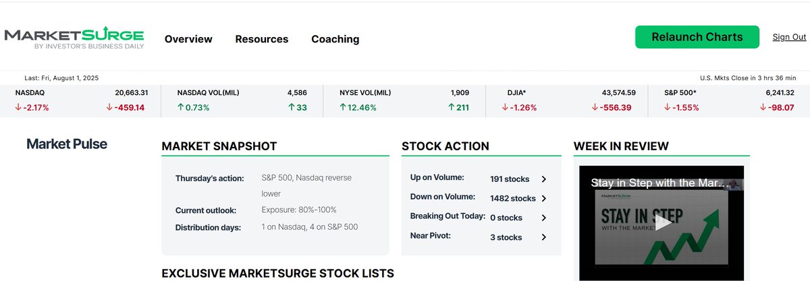
Task: Expand the Near Pivot stocks arrow
Action: click(x=544, y=237)
